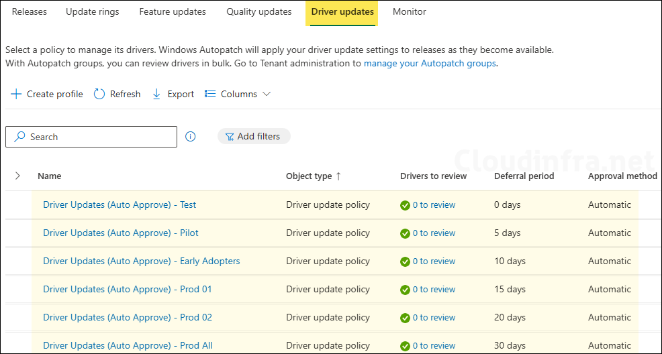Open Driver Updates (Auto Approve) - Pilot policy
This screenshot has width=662, height=354.
121,233
